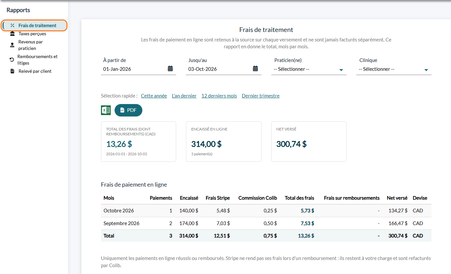Open the calendar picker for Jusqu'au
This screenshot has width=451, height=274.
coord(255,68)
